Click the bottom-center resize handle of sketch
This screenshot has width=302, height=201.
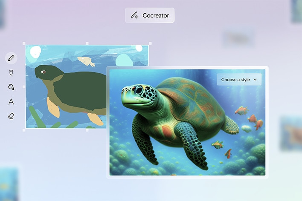click(87, 130)
